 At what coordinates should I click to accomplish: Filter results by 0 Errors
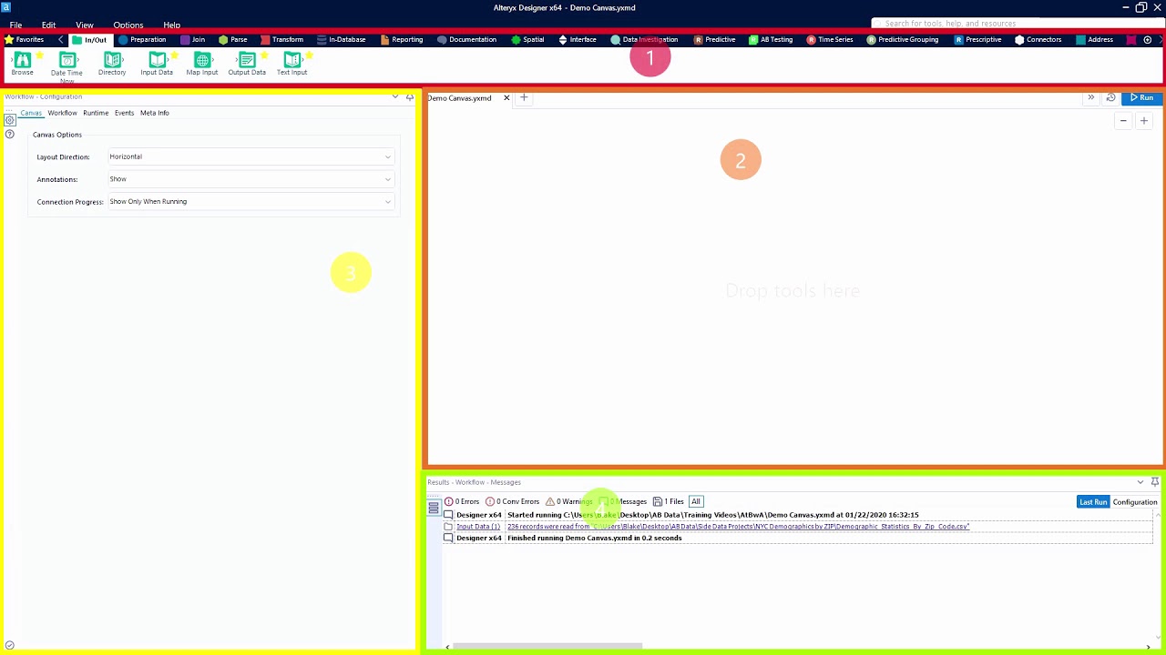tap(462, 501)
